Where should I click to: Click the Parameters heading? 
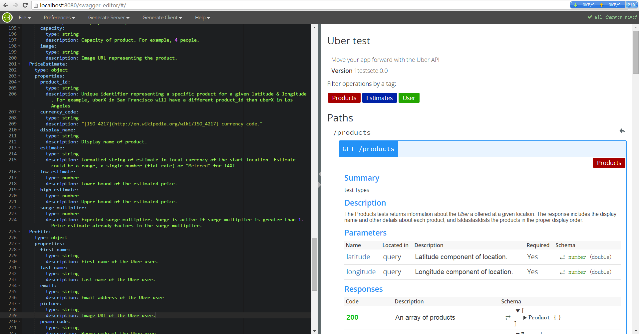click(x=365, y=233)
